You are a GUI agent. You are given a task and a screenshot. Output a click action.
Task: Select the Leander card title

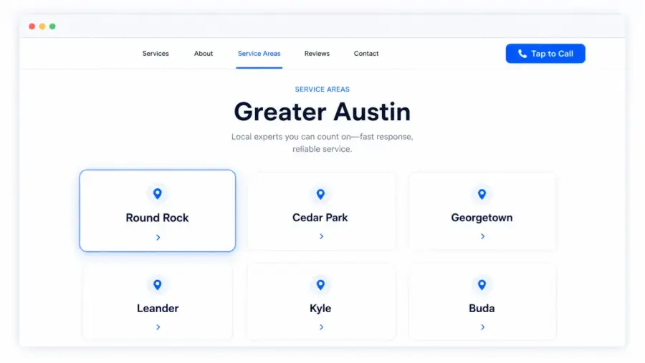click(x=158, y=309)
